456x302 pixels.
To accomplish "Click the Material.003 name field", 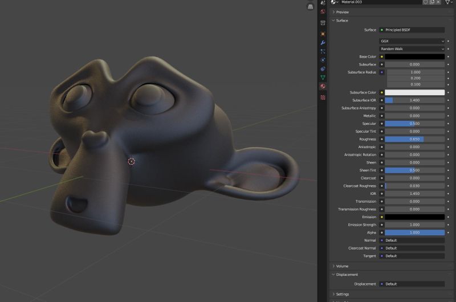I will (x=381, y=2).
